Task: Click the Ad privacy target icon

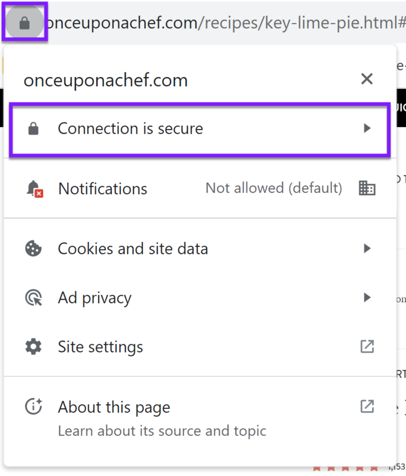Action: click(33, 297)
